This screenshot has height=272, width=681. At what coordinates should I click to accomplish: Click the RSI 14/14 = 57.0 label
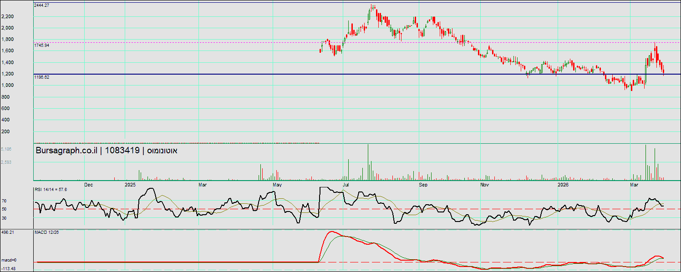tap(51, 189)
